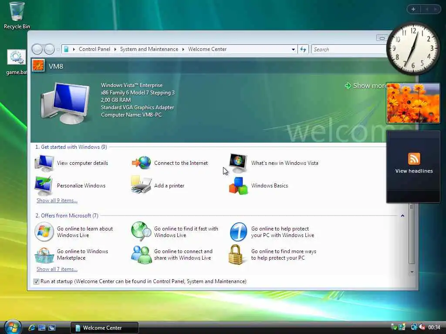Click the network tray icon

pyautogui.click(x=414, y=327)
